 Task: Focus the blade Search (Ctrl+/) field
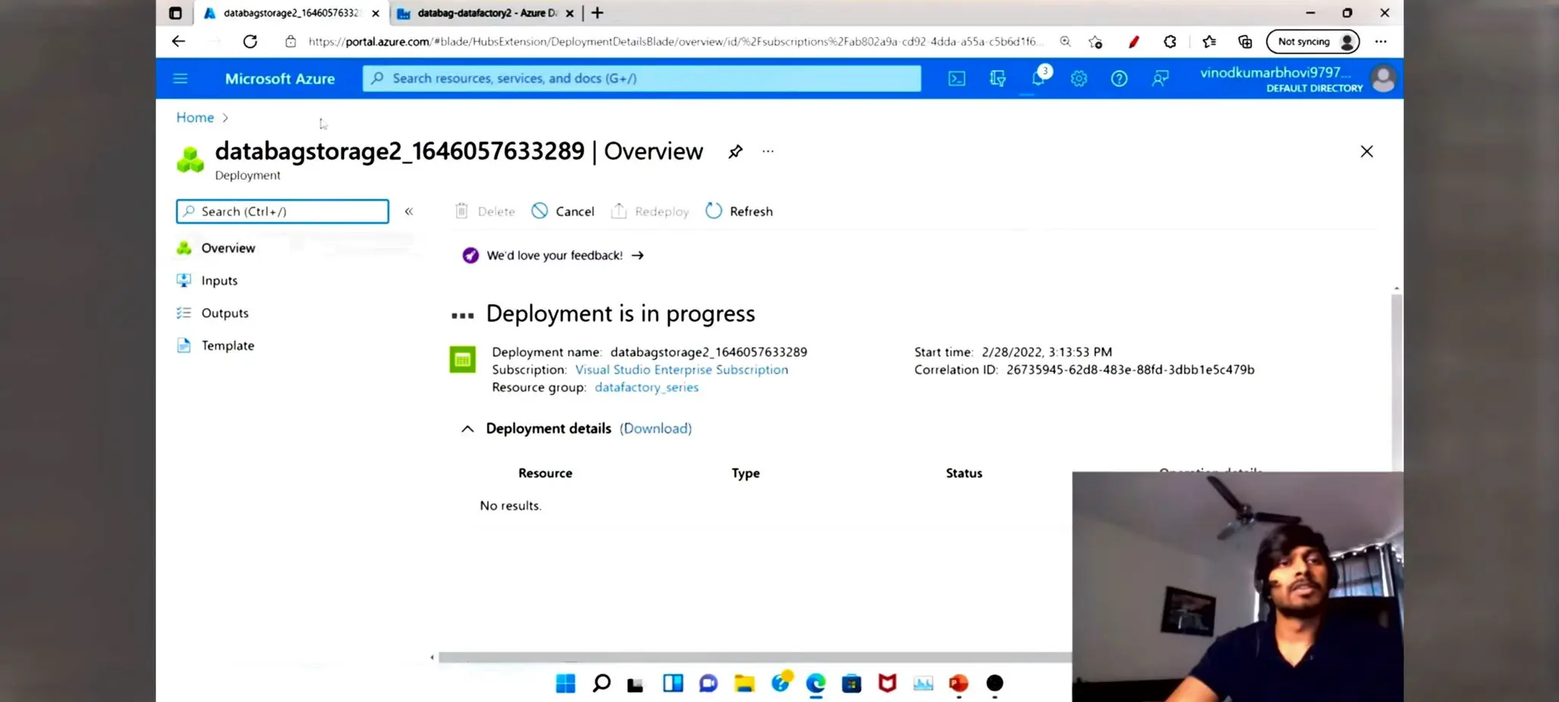point(282,212)
